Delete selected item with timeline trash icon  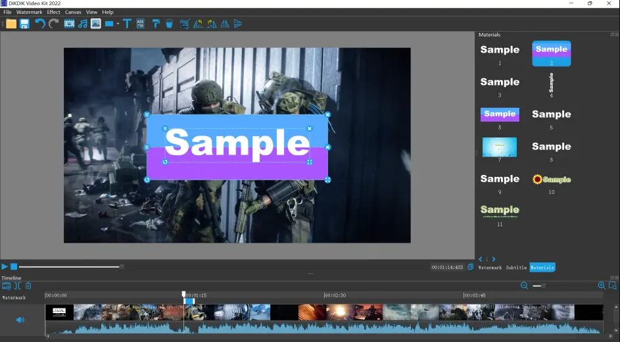click(28, 285)
